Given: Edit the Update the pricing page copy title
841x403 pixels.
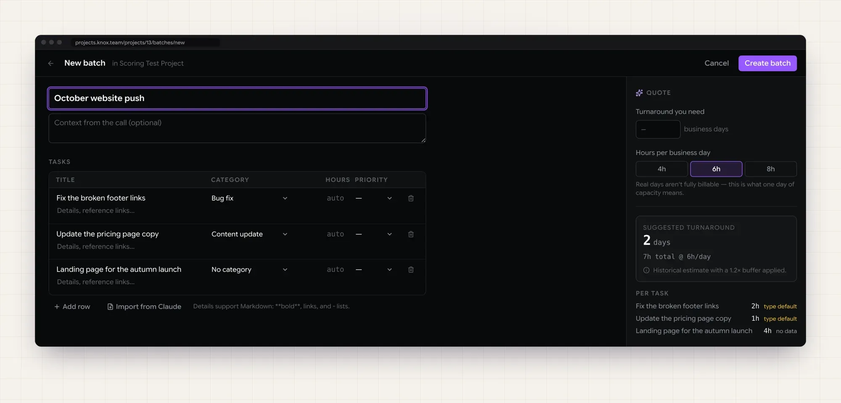Looking at the screenshot, I should tap(108, 234).
